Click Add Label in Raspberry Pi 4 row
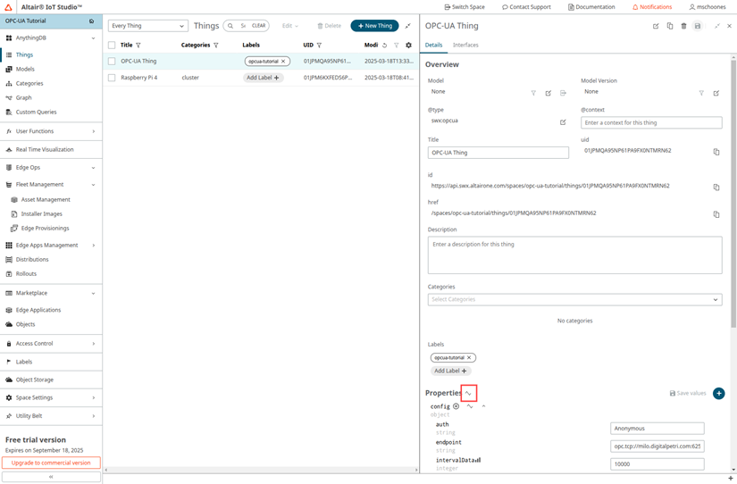 [263, 78]
